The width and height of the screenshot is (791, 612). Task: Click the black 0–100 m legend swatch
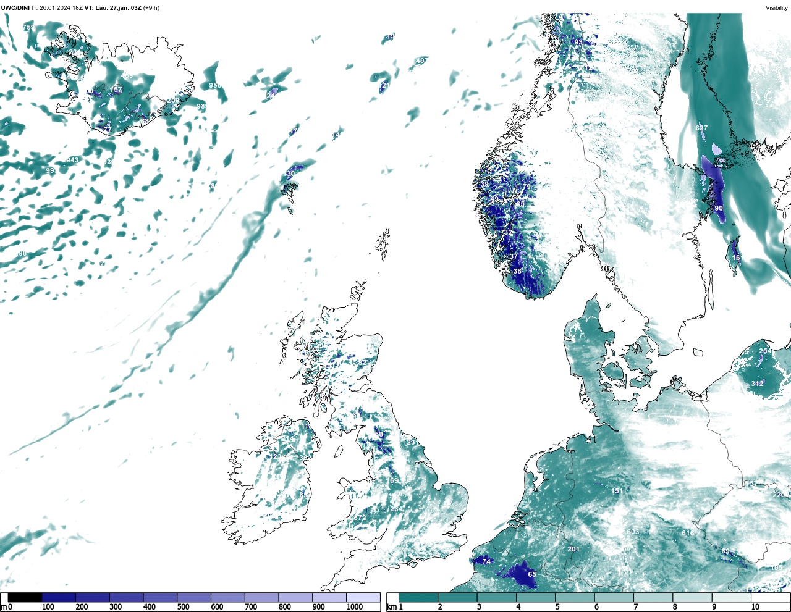tap(25, 598)
